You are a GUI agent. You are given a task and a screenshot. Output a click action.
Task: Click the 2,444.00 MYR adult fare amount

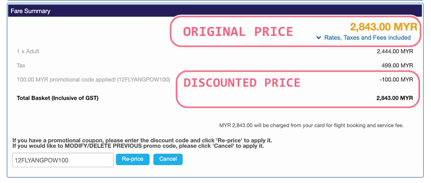click(395, 51)
